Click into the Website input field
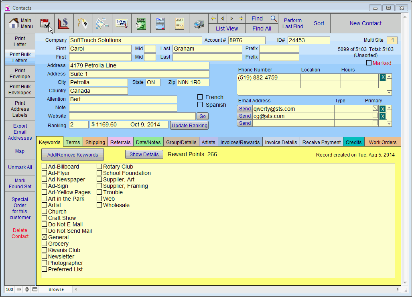 [132, 116]
